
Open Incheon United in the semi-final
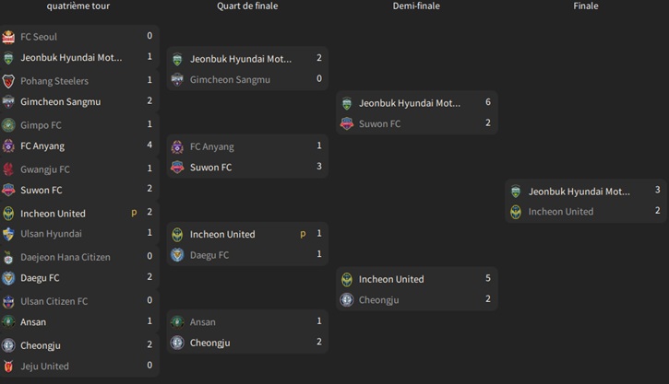pos(391,279)
